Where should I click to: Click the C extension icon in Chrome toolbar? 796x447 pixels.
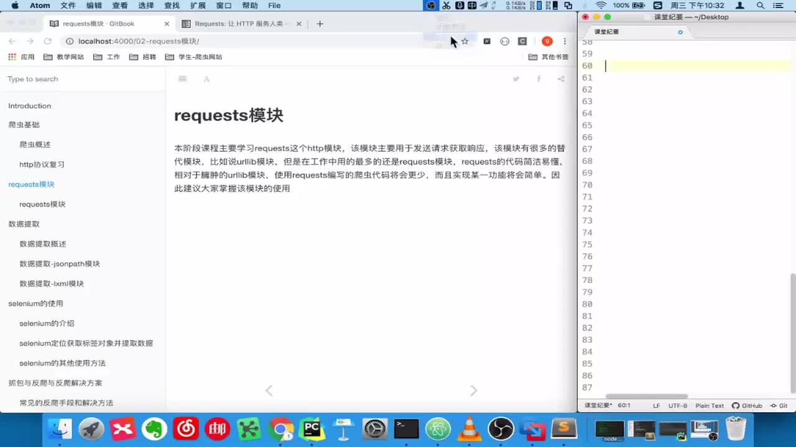(522, 41)
